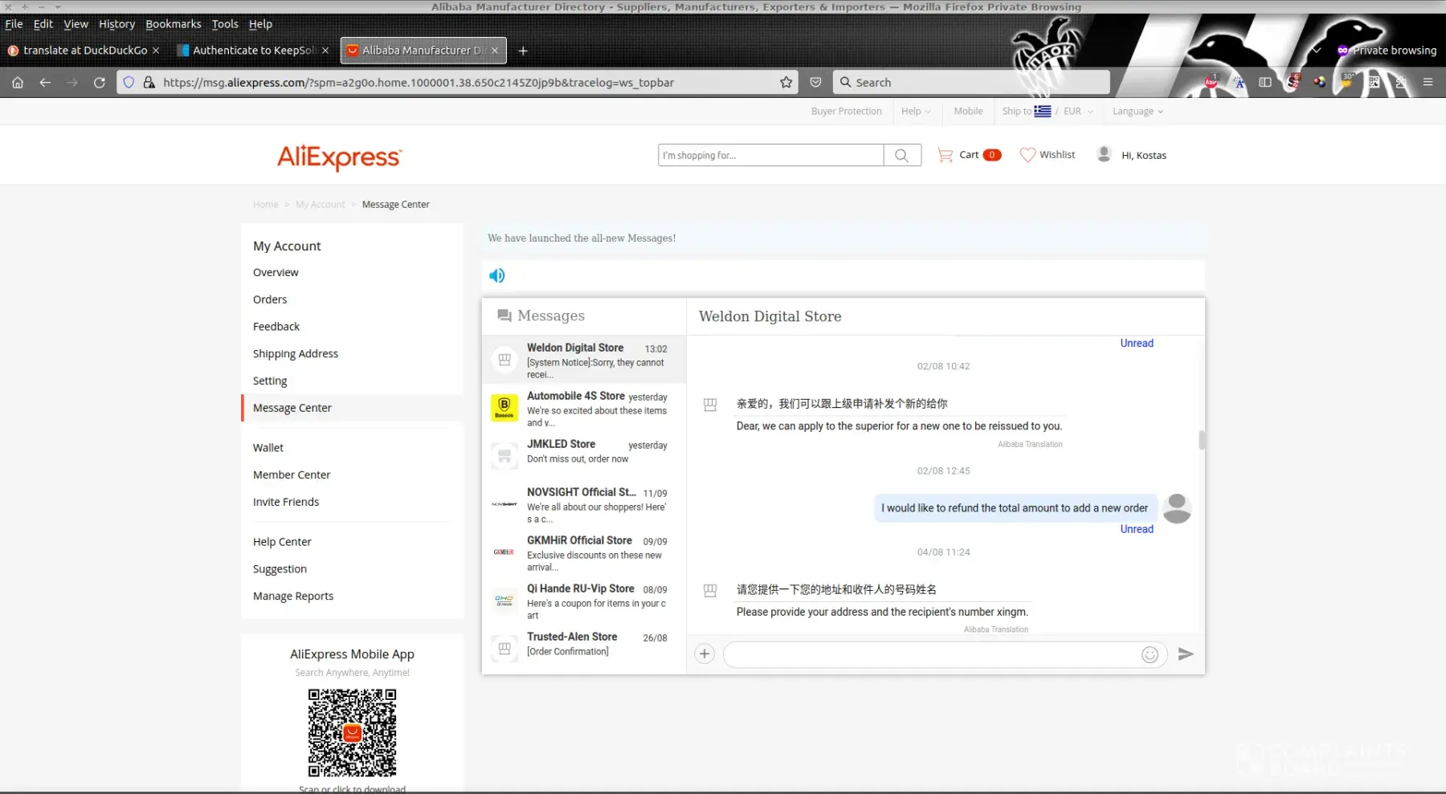The width and height of the screenshot is (1446, 794).
Task: Switch to the translate at DuckDuckGo tab
Action: [84, 51]
